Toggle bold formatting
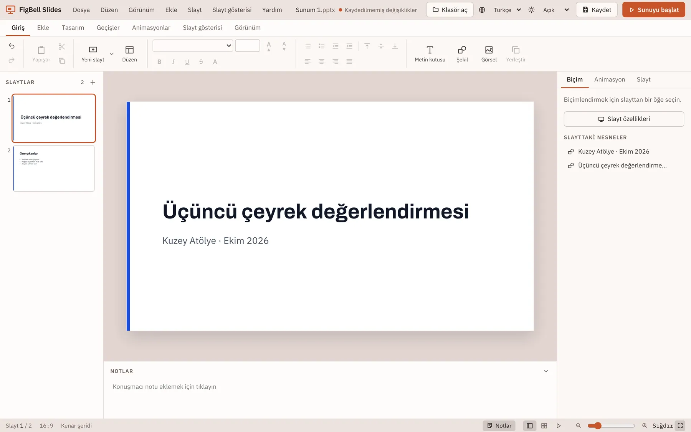 click(x=159, y=61)
